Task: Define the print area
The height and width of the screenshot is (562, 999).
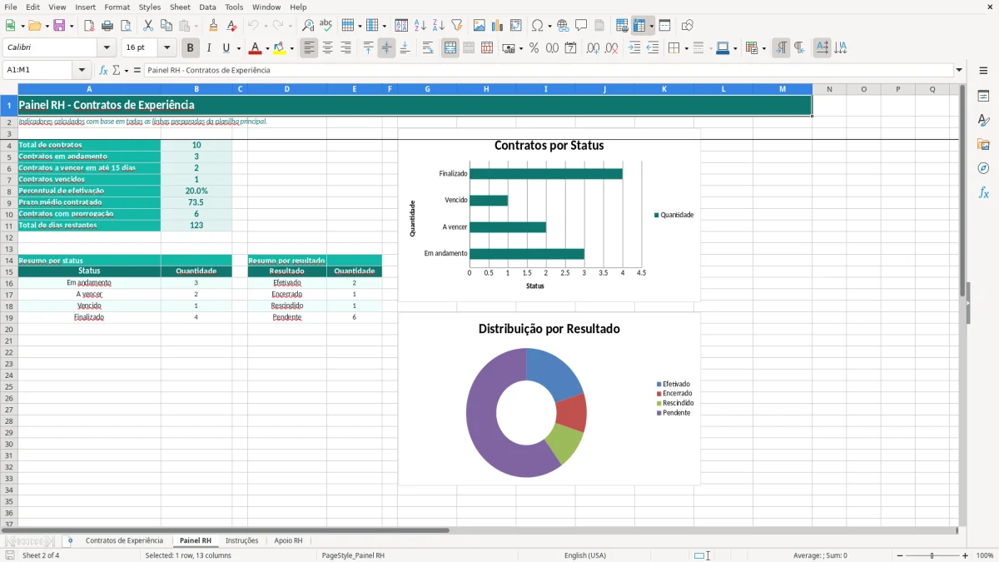Action: [x=622, y=26]
